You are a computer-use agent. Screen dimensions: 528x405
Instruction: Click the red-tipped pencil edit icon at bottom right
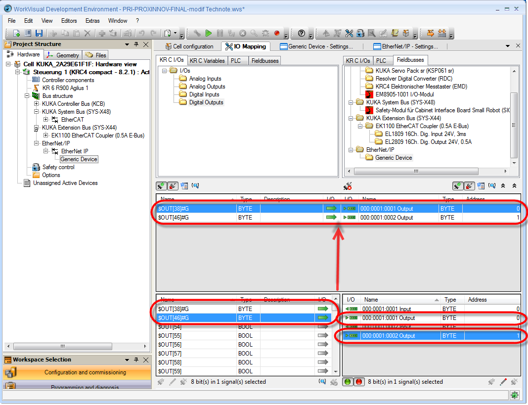pyautogui.click(x=503, y=382)
